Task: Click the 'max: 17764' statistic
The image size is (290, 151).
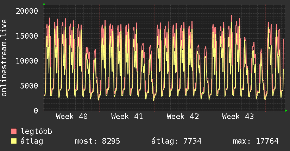Action: (x=256, y=141)
